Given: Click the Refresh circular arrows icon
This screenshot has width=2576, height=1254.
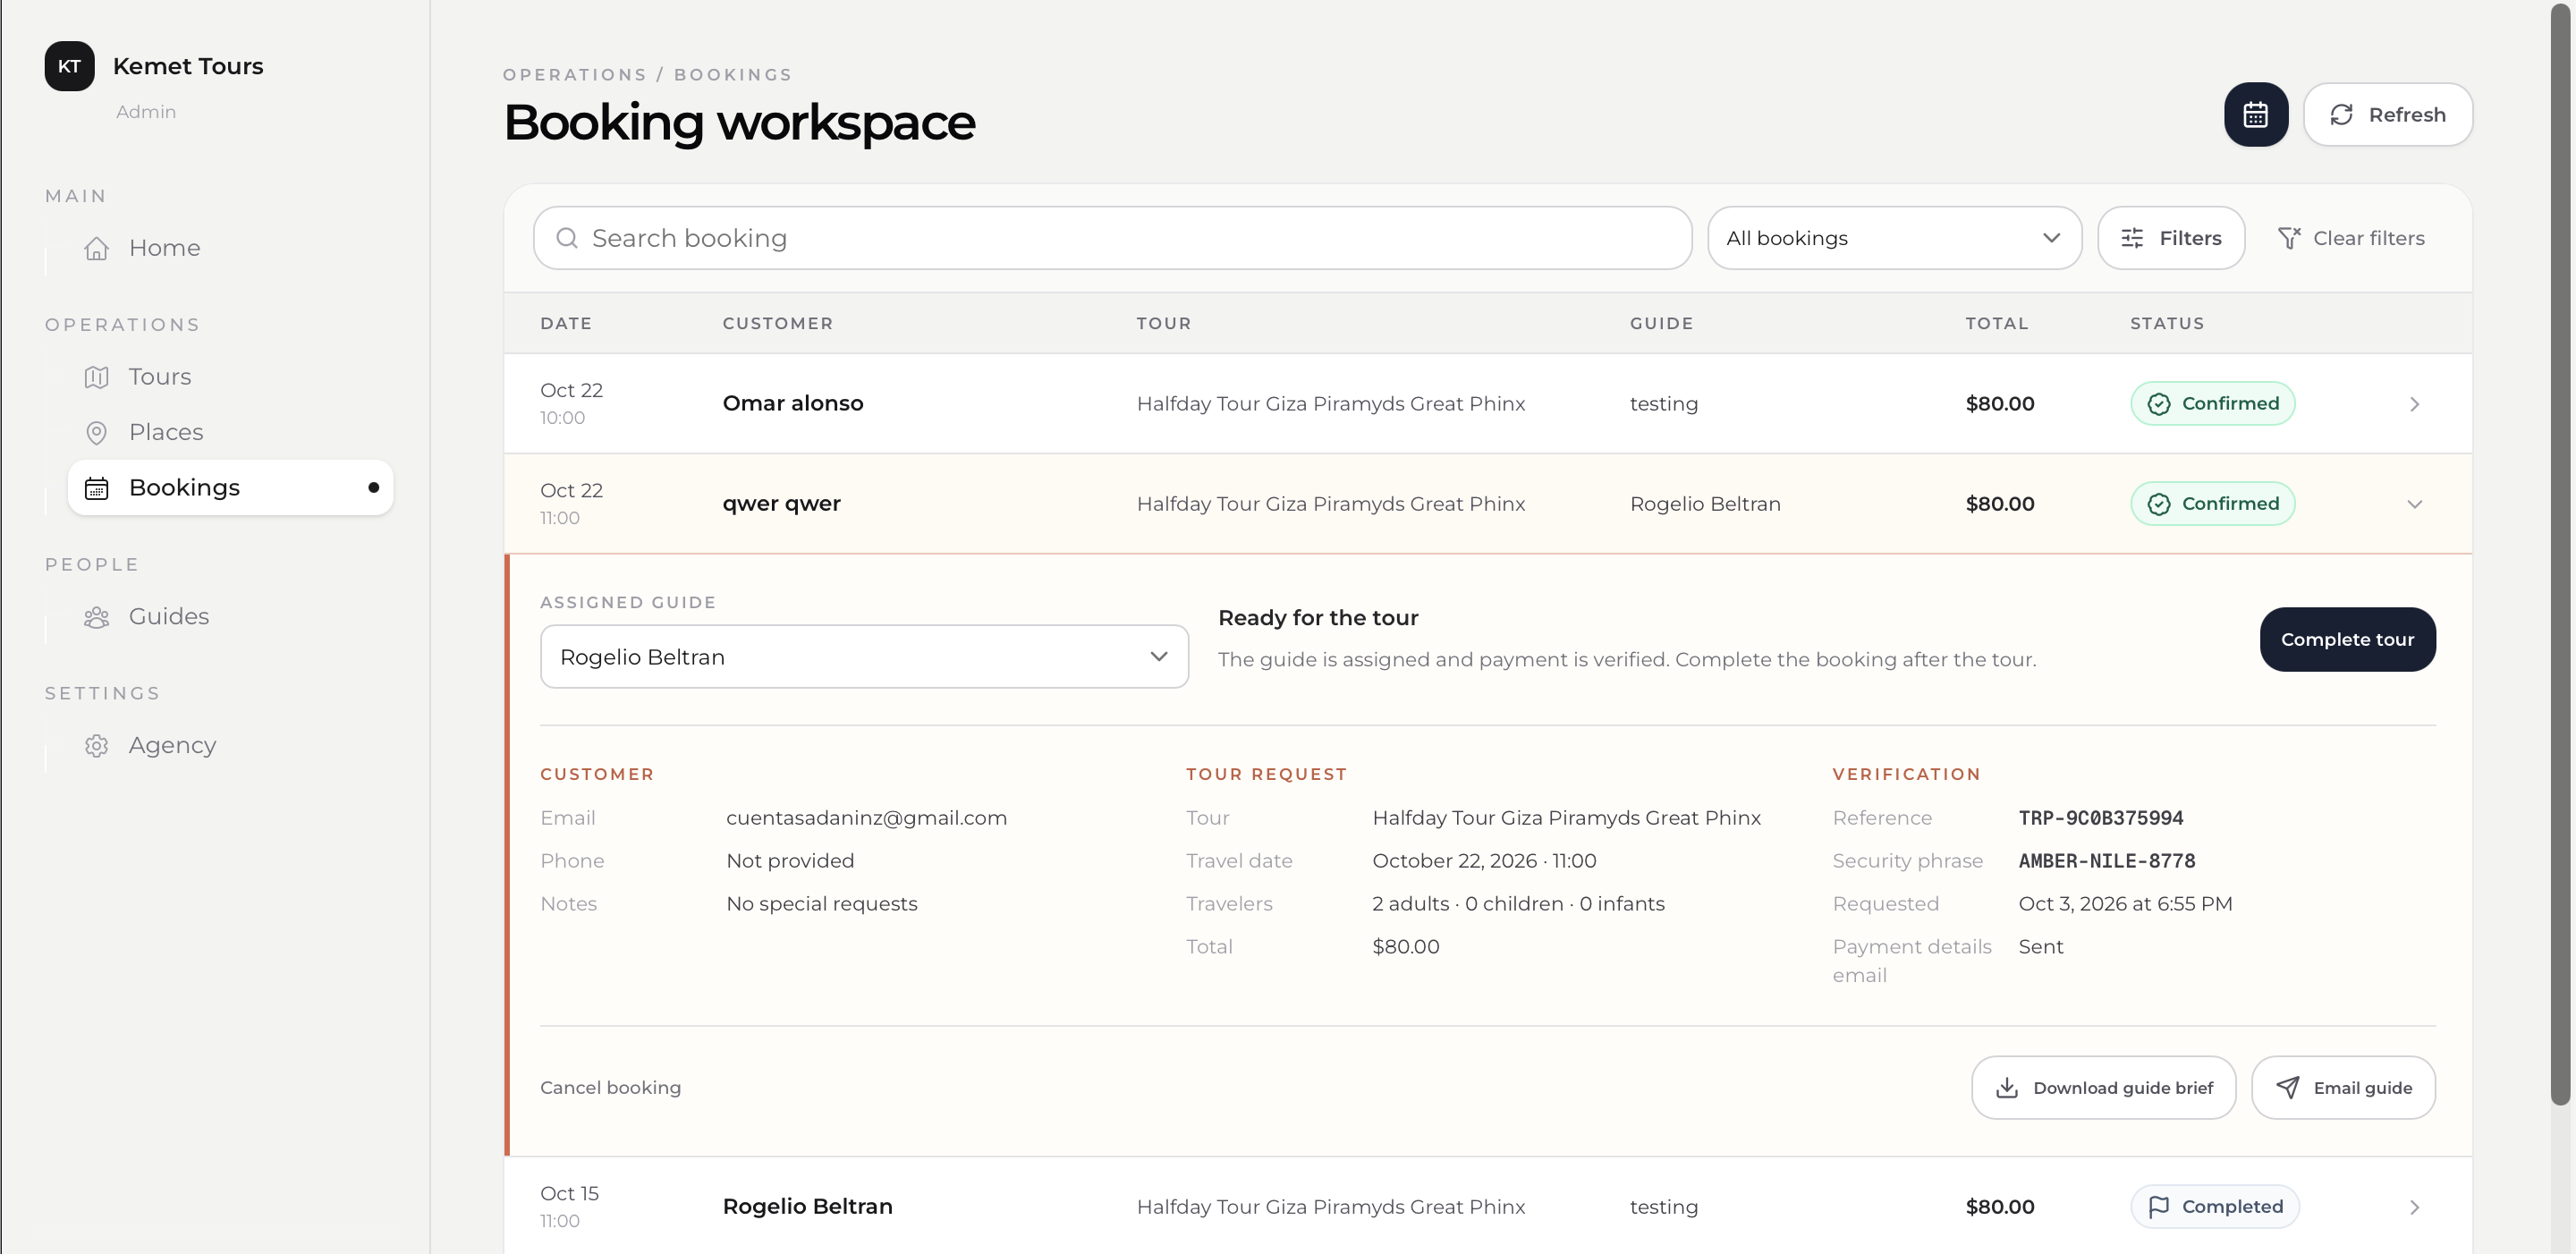Looking at the screenshot, I should click(2341, 115).
